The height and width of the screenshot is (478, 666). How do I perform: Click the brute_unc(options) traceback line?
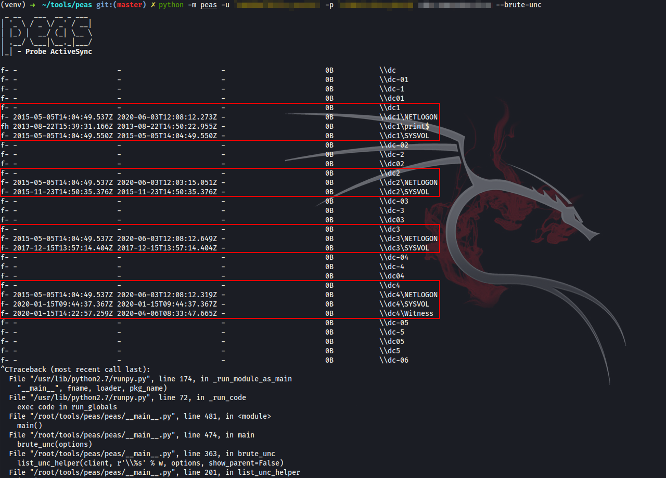(x=54, y=444)
